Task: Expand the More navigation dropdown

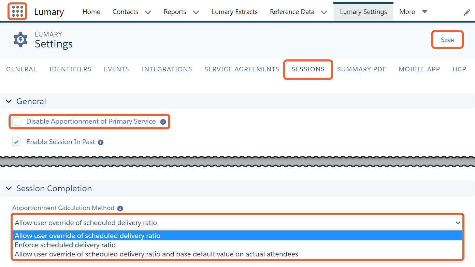Action: point(424,12)
